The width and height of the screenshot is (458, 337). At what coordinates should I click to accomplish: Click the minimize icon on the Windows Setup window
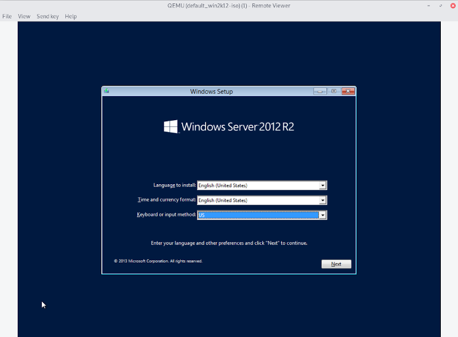click(x=319, y=90)
